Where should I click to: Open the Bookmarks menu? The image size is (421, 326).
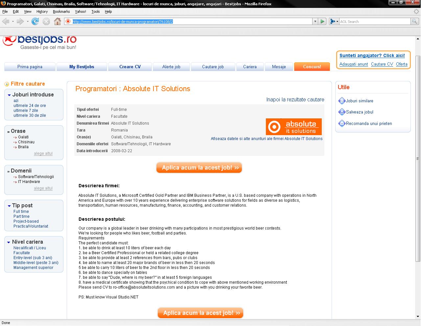pos(61,11)
